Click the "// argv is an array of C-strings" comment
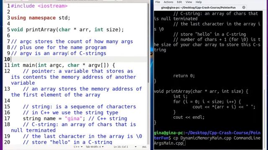This screenshot has width=268, height=150. pos(59,53)
